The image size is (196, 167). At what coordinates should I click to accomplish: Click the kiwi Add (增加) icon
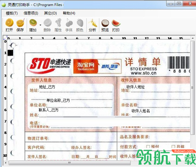tap(33, 23)
